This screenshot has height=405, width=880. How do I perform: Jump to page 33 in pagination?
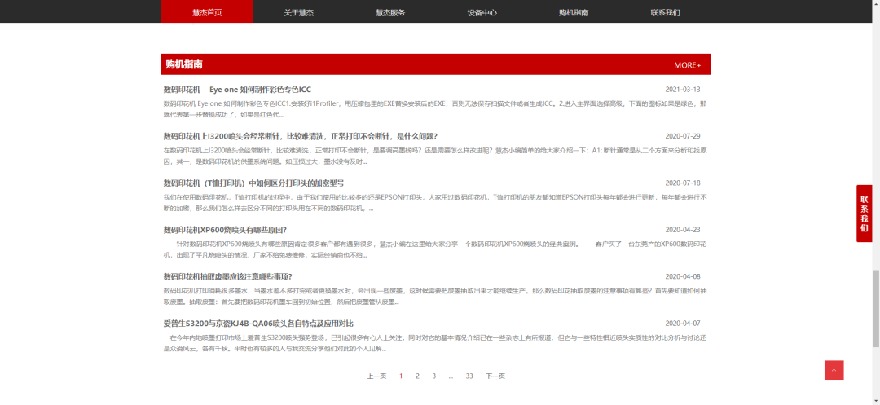(x=469, y=376)
